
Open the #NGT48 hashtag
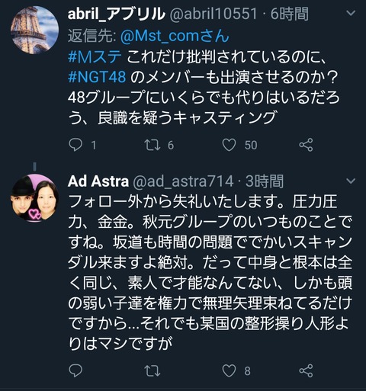(x=97, y=76)
